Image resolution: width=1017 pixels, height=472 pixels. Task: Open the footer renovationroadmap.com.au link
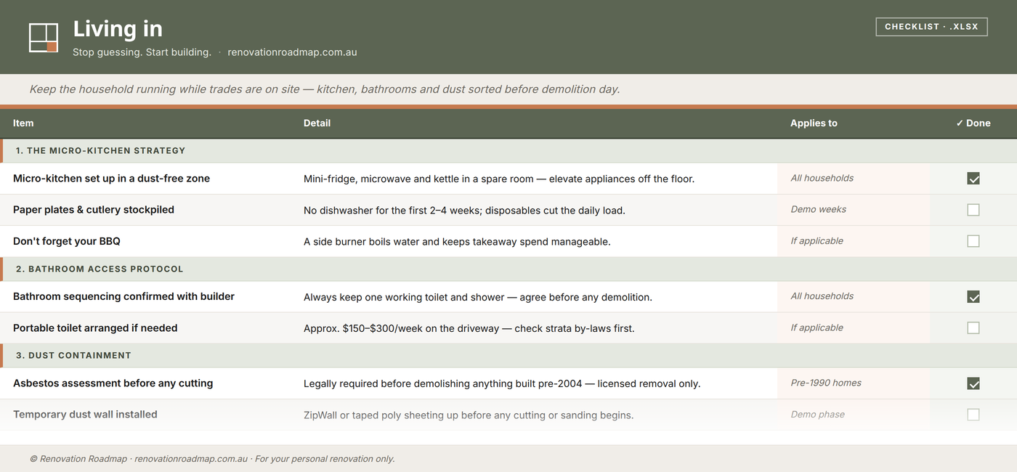[191, 459]
